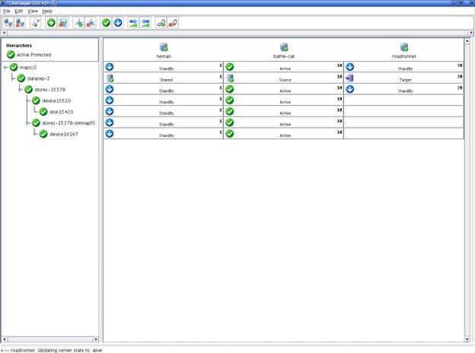This screenshot has width=475, height=353.
Task: Collapse the disrec-15378 tree node
Action: coord(21,90)
